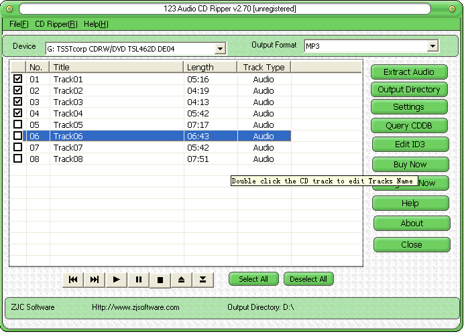
Task: Click the Track Type column header
Action: (264, 68)
